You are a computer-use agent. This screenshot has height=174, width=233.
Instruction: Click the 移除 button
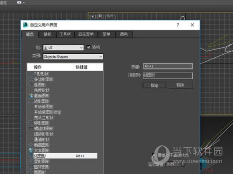click(x=180, y=85)
